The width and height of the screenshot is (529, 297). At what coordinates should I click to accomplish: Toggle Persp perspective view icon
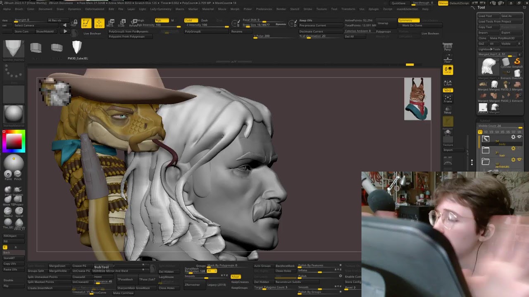pos(448,47)
